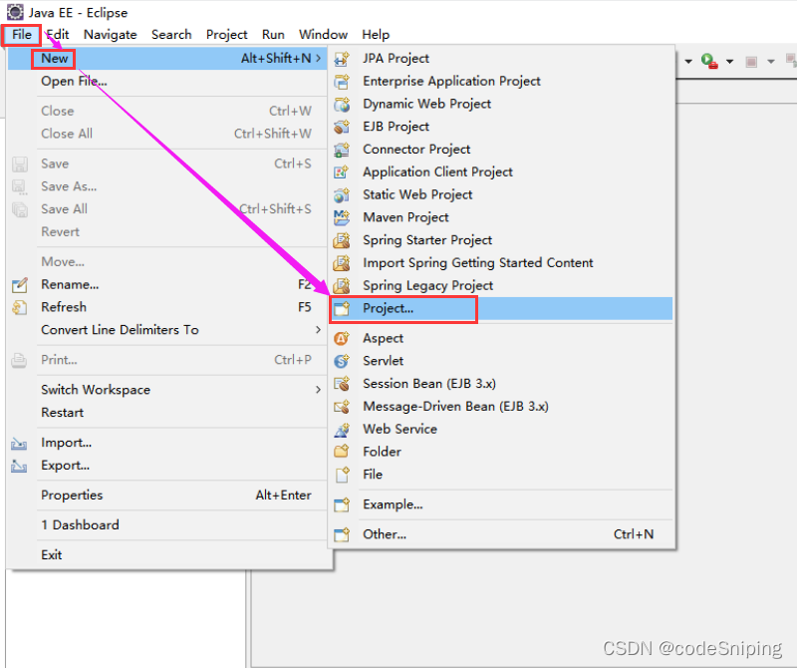The image size is (797, 668).
Task: Expand the New submenu arrow
Action: pyautogui.click(x=318, y=59)
